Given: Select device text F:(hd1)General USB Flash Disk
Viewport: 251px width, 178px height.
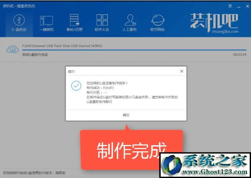Looking at the screenshot, I should (62, 46).
